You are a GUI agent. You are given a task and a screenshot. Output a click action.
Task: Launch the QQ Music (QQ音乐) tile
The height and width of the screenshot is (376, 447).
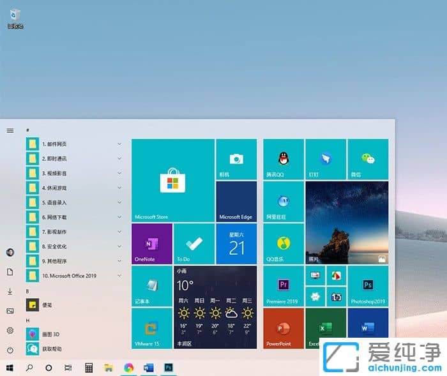pyautogui.click(x=284, y=244)
